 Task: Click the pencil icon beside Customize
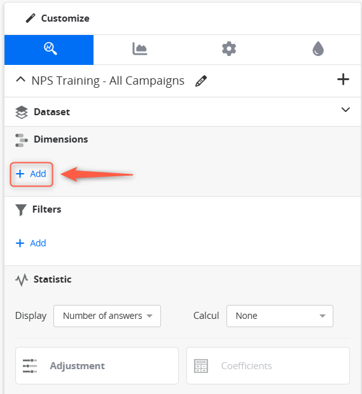31,18
